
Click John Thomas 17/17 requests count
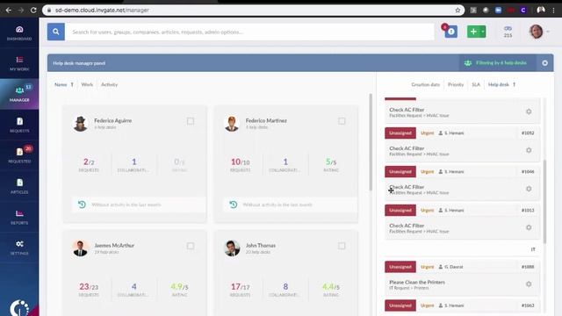240,289
